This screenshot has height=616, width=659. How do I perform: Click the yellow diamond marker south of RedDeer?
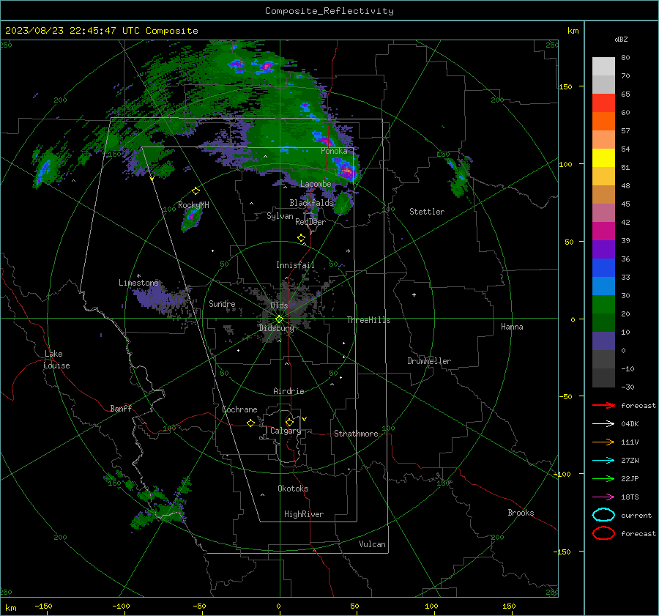pyautogui.click(x=301, y=238)
